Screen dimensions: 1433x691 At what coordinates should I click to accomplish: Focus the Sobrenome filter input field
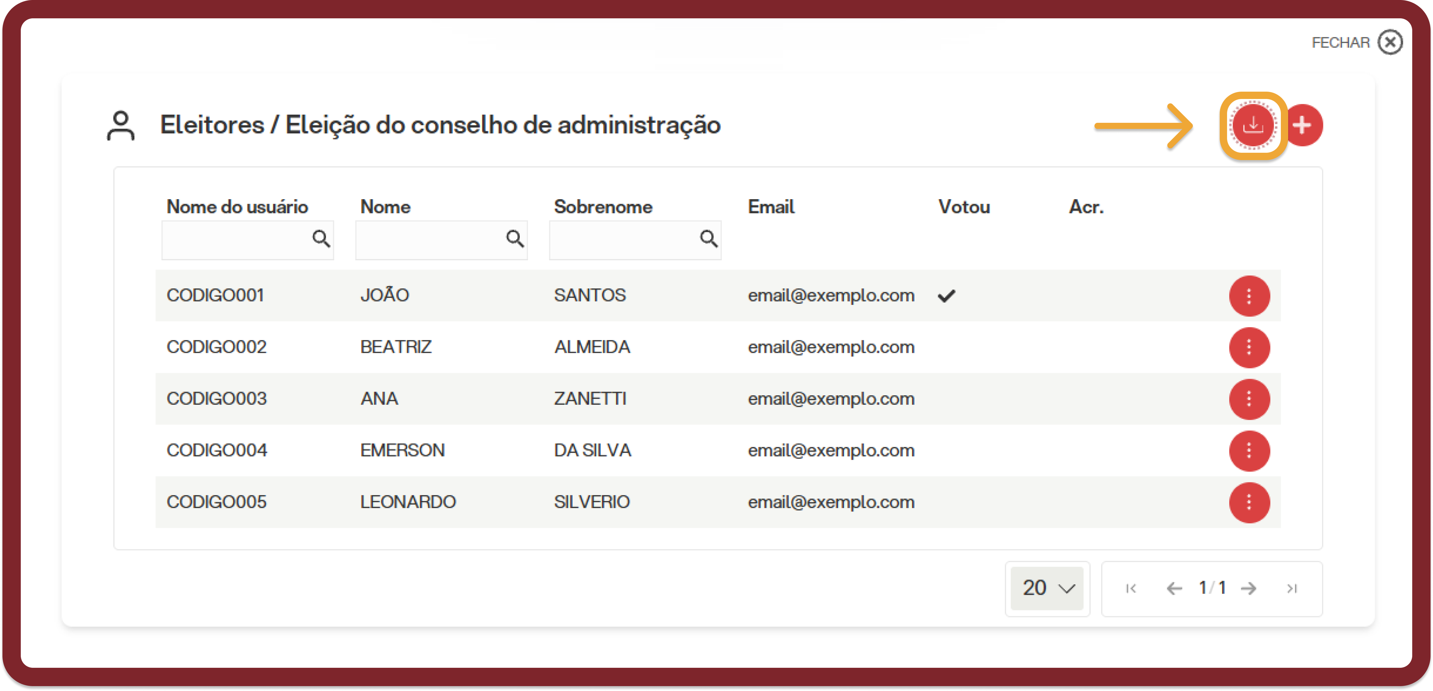click(635, 240)
